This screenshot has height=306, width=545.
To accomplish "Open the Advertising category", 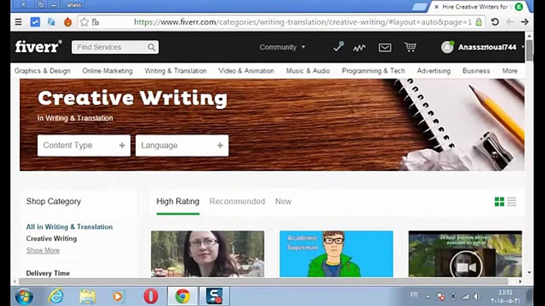I will [433, 71].
